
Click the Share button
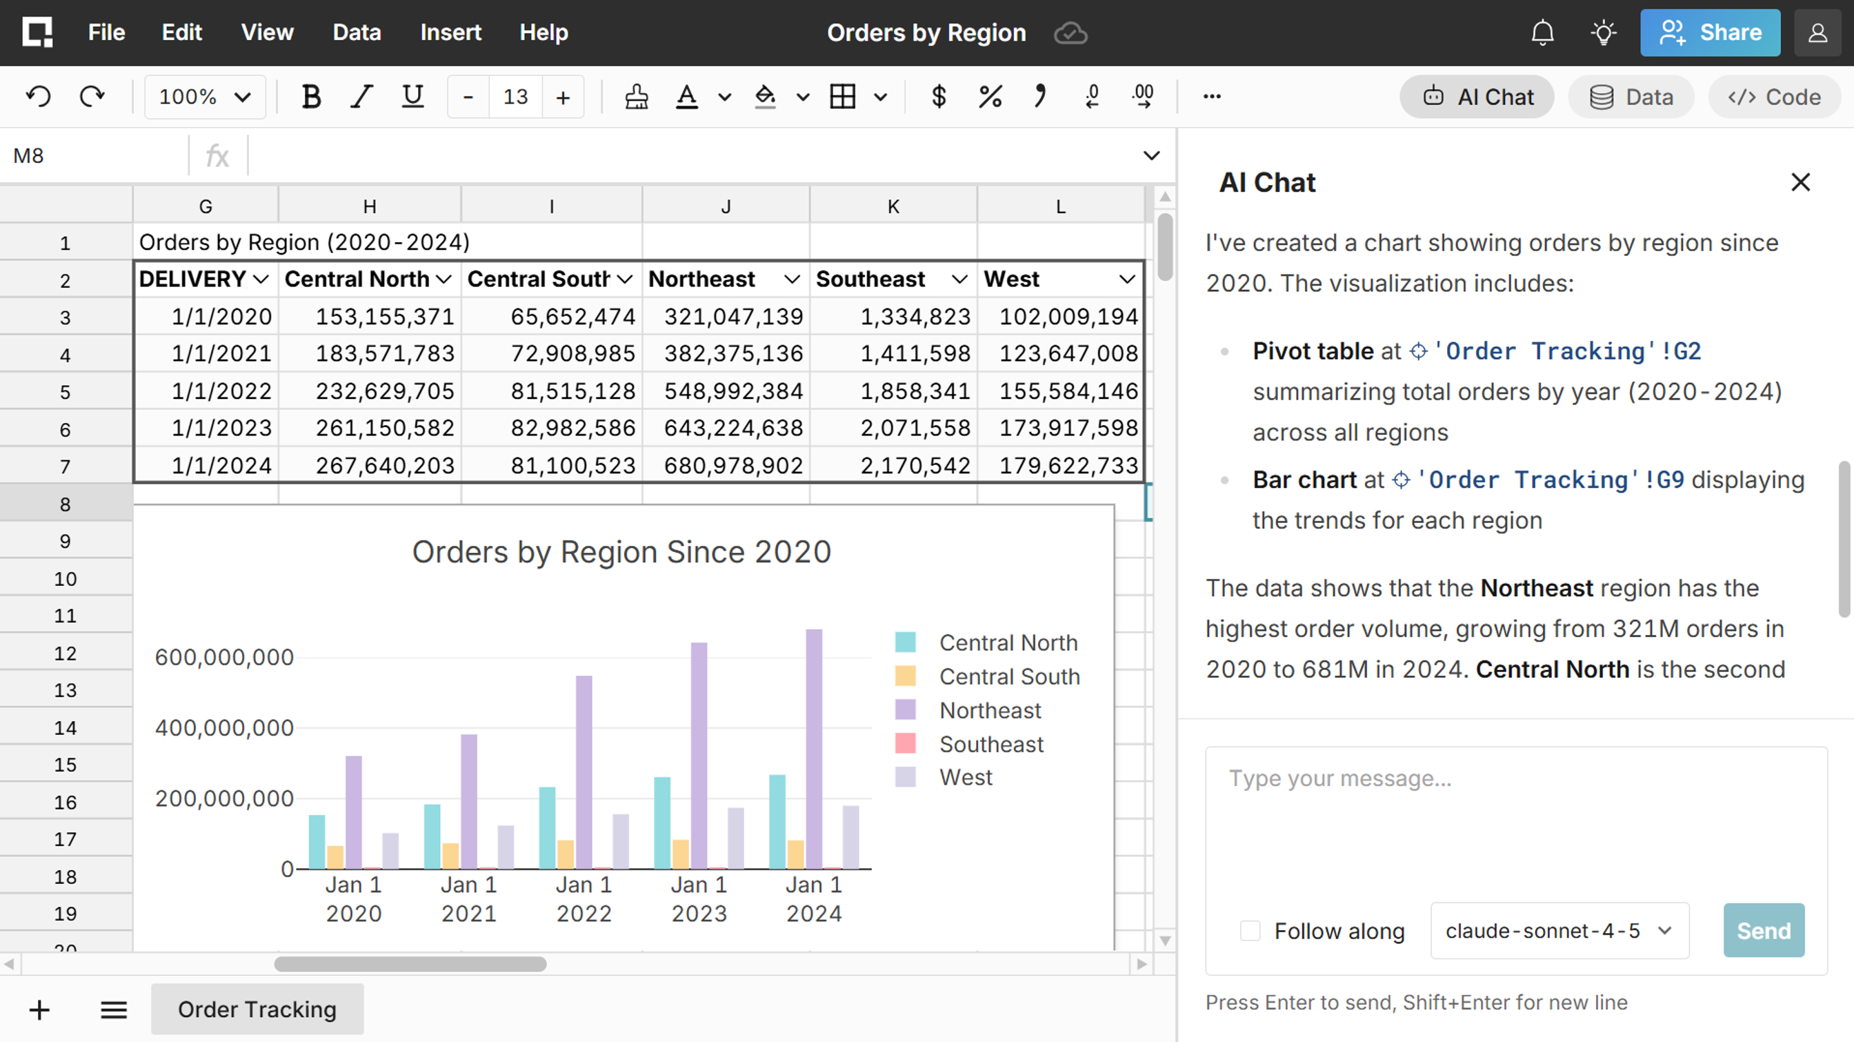pos(1710,33)
